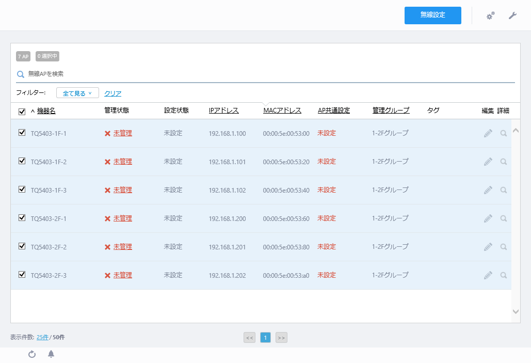
Task: View details of TQ5403-2F-3
Action: tap(504, 275)
